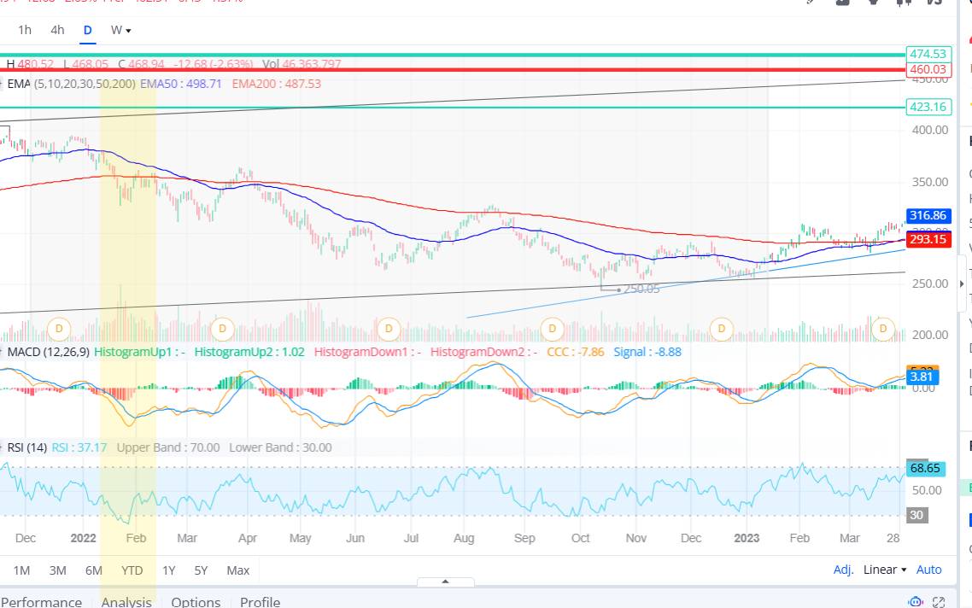Click the dividend marker near late December
This screenshot has width=972, height=608.
(722, 328)
